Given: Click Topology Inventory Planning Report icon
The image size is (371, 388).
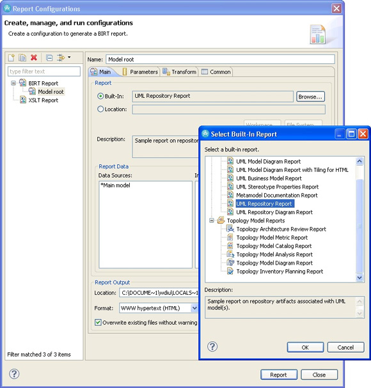Looking at the screenshot, I should point(230,271).
